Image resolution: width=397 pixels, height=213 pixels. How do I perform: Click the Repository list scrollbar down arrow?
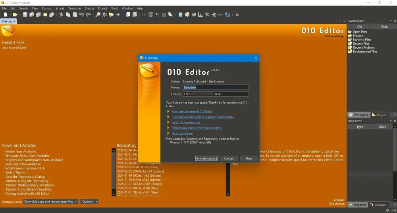click(114, 194)
